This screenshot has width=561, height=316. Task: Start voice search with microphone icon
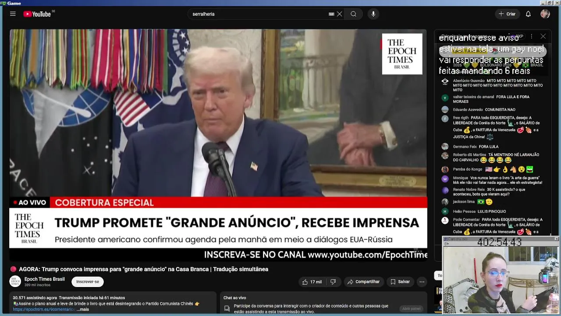pyautogui.click(x=373, y=14)
